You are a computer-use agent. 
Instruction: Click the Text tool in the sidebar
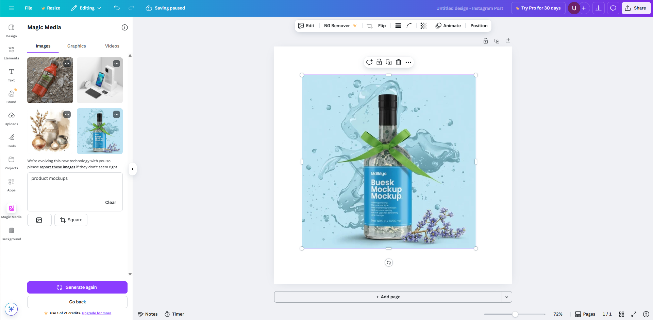tap(11, 75)
